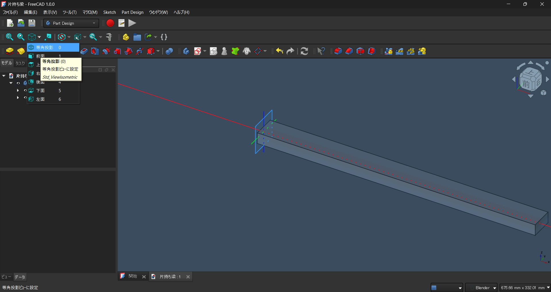Click the validate sketch icon
Viewport: 551px width, 292px height.
point(213,51)
